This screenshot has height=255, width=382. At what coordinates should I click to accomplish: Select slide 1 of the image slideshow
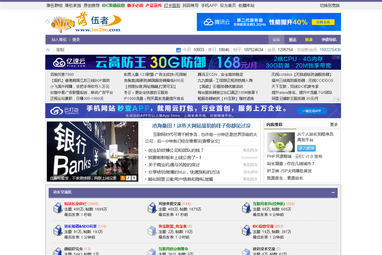123,178
